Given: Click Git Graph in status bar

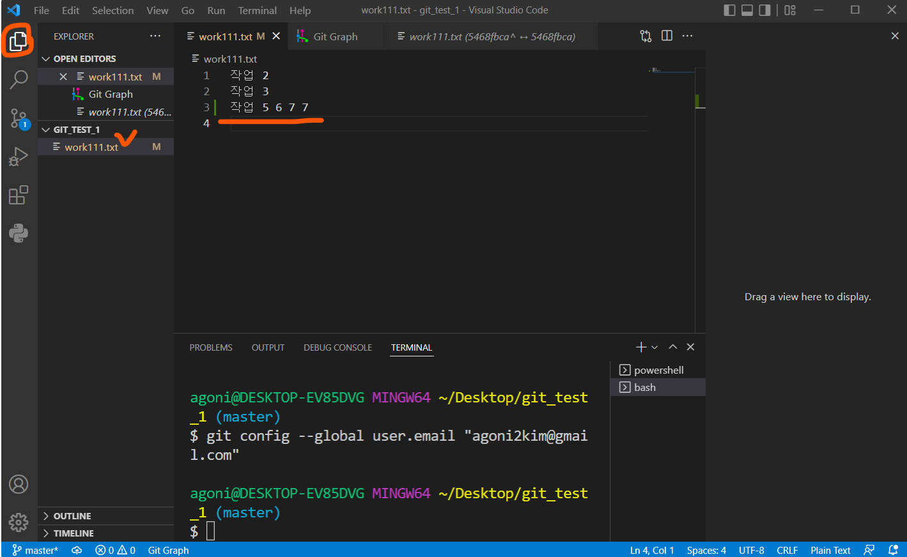Looking at the screenshot, I should pyautogui.click(x=168, y=550).
